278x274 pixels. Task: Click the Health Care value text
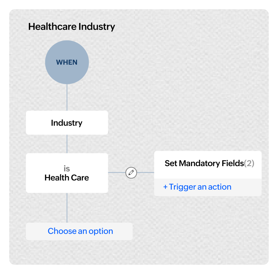tap(67, 178)
